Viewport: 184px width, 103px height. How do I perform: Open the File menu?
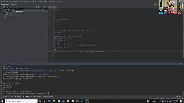click(x=4, y=2)
